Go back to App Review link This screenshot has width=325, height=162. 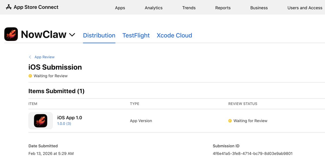[x=44, y=57]
